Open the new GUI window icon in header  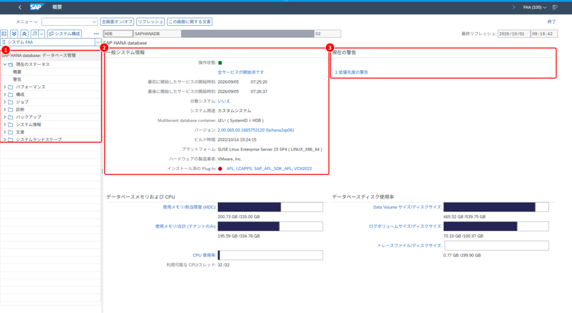555,7
